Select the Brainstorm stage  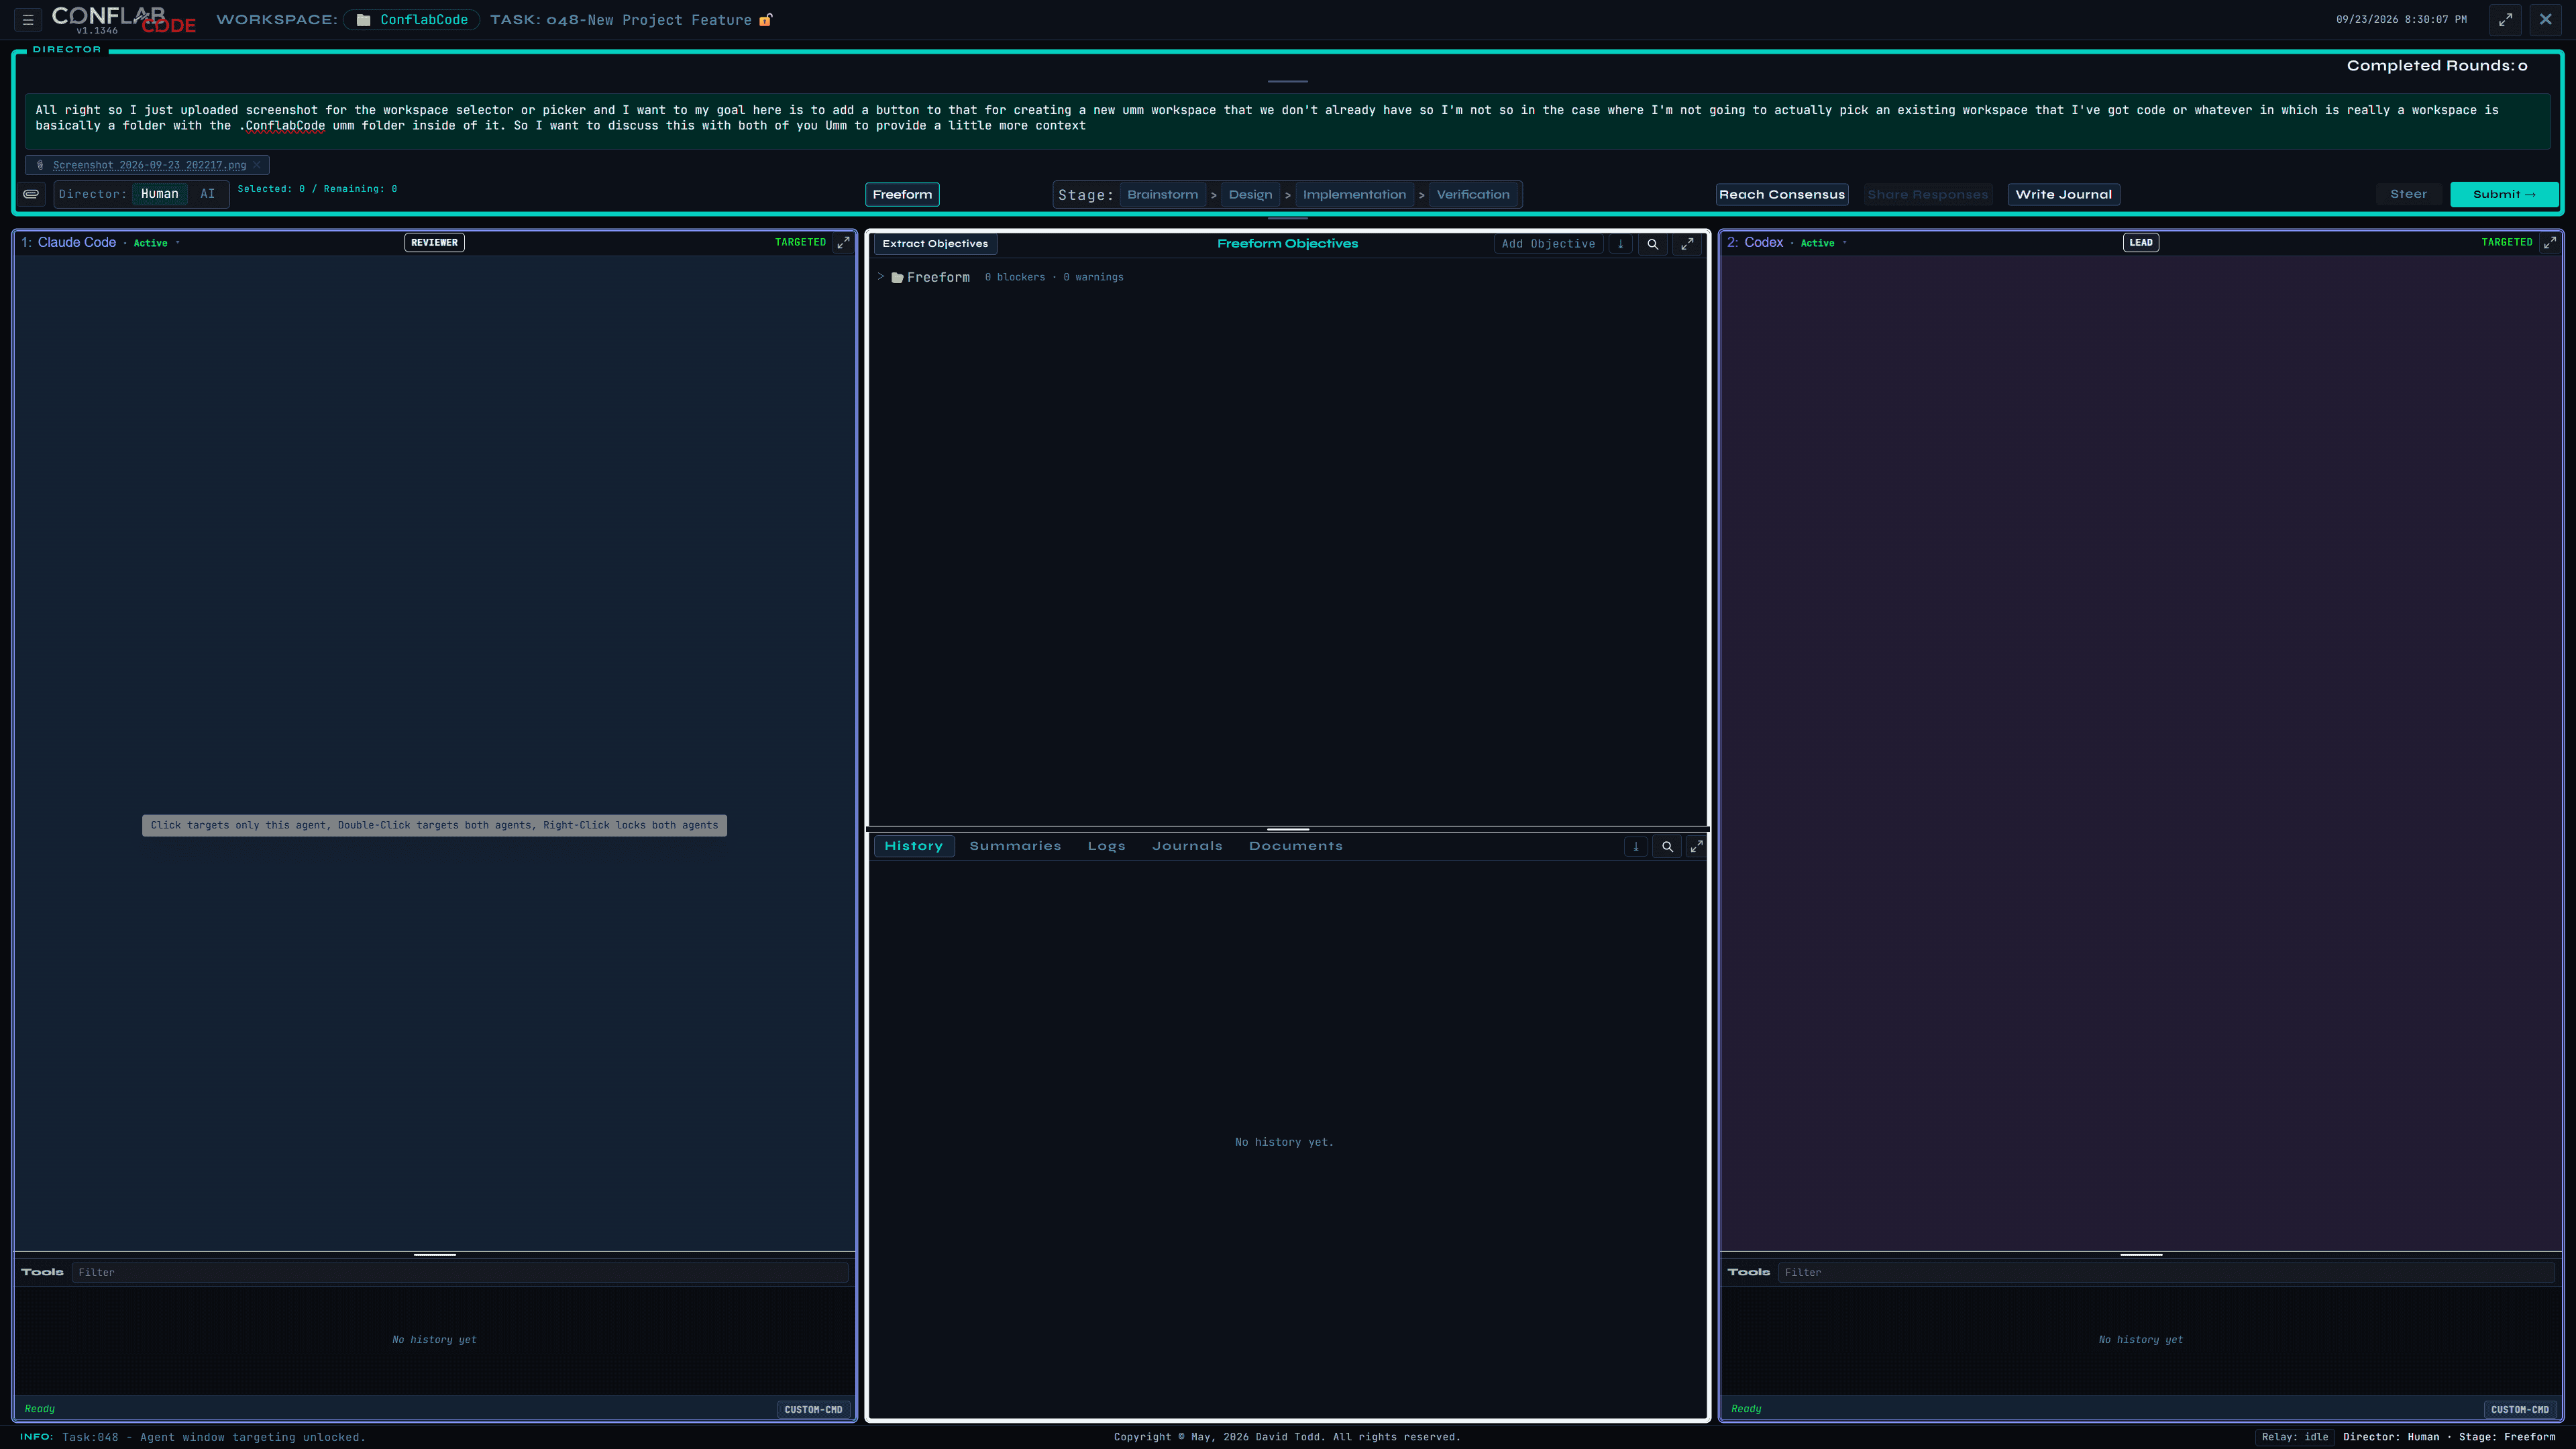[x=1162, y=195]
